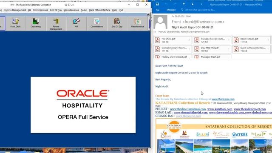The image size is (272, 153).
Task: Open Guest In House By Room attachment
Action: tap(249, 49)
